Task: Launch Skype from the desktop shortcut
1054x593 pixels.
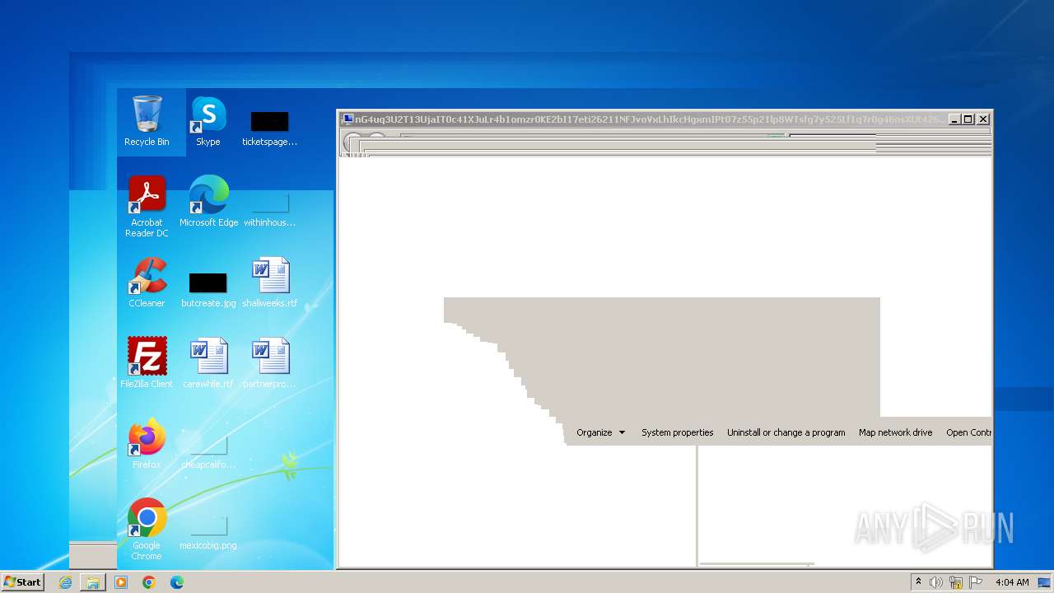Action: (208, 121)
